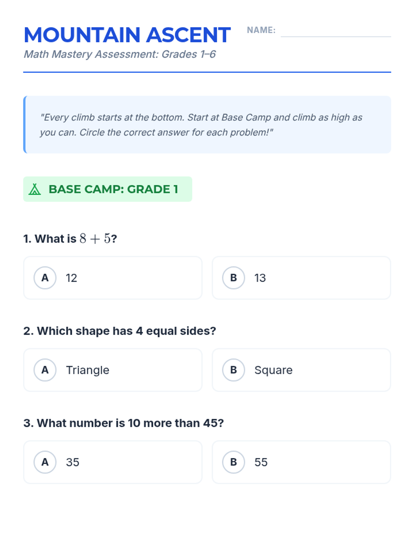This screenshot has width=414, height=553.
Task: Select the Base Camp: Grade 1 badge
Action: [x=108, y=189]
